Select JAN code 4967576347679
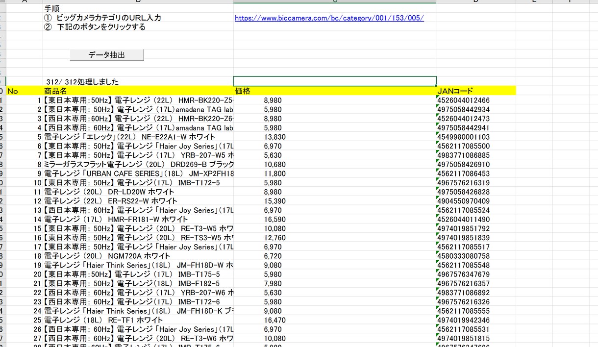The height and width of the screenshot is (347, 598). tap(476, 274)
